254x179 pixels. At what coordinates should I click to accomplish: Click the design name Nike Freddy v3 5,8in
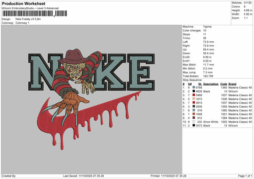(28, 19)
